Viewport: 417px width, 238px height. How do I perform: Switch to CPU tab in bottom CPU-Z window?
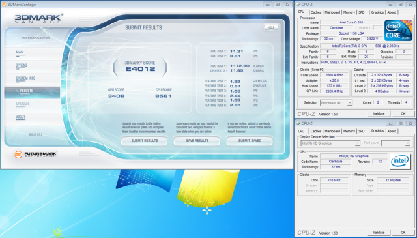tap(301, 131)
